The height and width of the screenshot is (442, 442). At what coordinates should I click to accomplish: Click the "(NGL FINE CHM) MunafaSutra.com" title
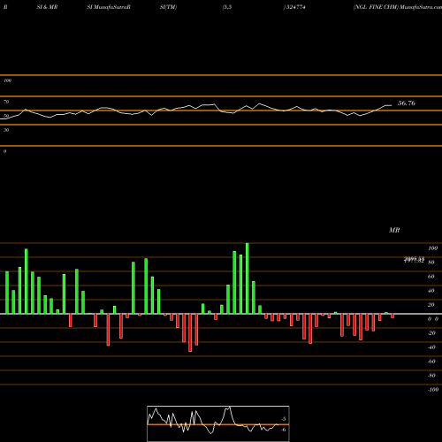point(398,7)
